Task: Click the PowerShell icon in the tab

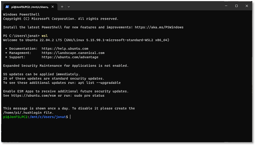Action: 7,7
